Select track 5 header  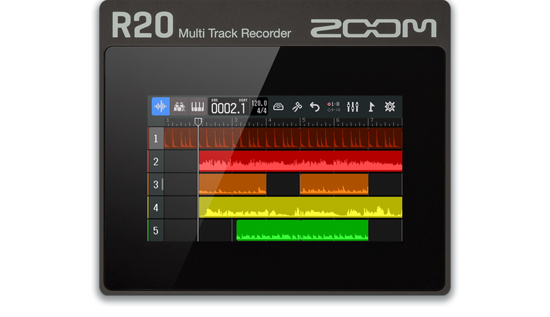pos(156,230)
